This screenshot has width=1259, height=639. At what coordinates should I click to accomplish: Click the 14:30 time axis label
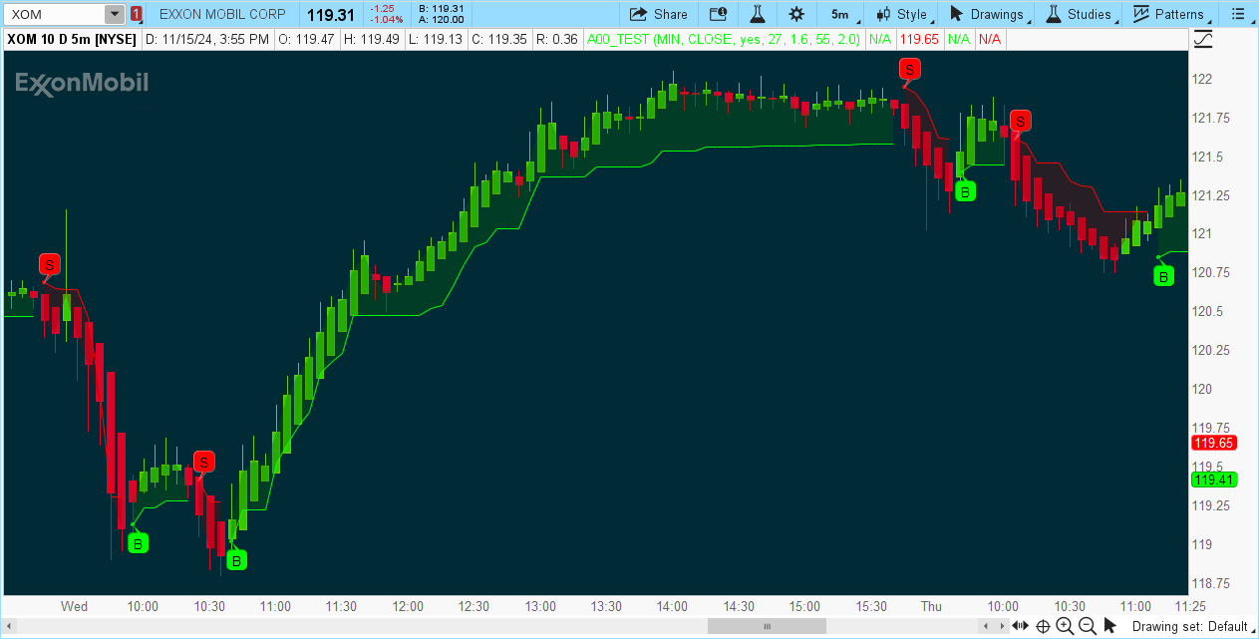(739, 606)
